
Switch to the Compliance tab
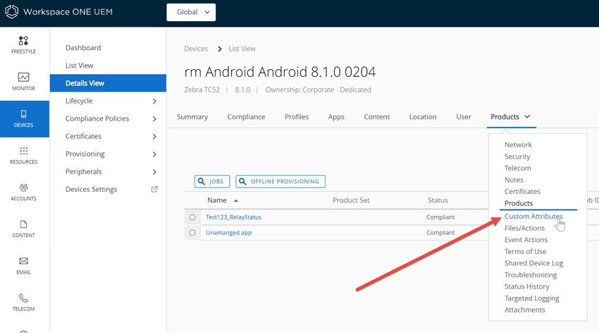click(x=246, y=116)
